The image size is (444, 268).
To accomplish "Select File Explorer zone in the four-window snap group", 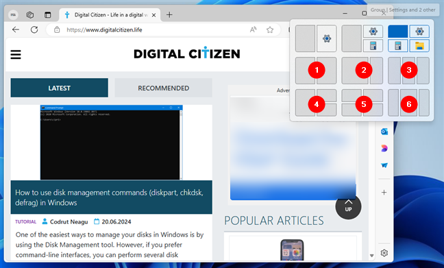I will coord(419,46).
